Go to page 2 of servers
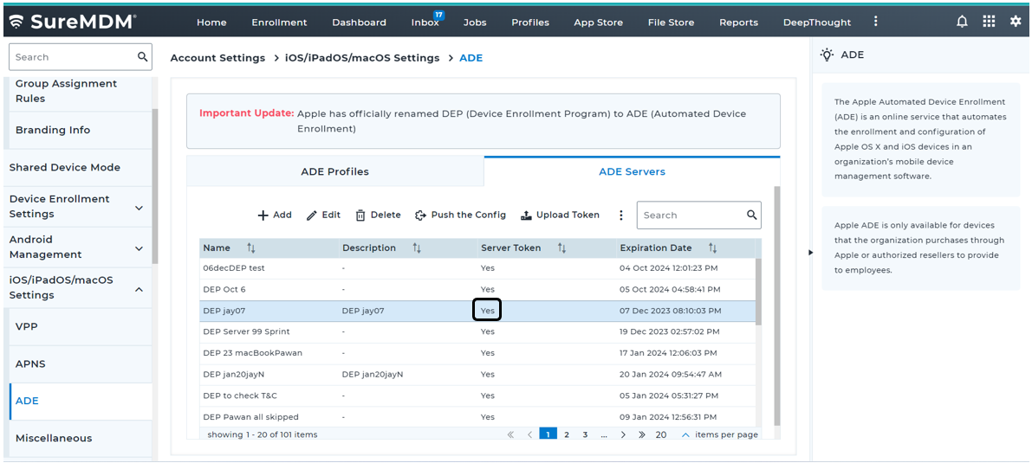Viewport: 1032px width, 463px height. 567,434
